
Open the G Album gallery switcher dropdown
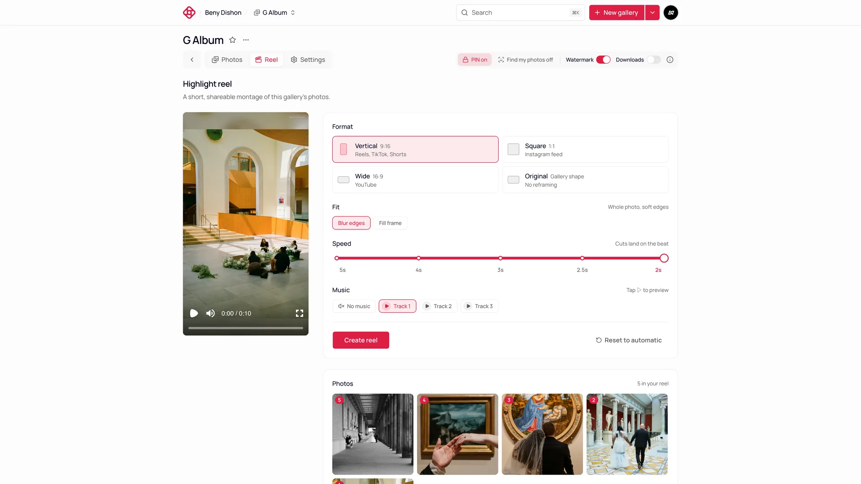(x=274, y=13)
